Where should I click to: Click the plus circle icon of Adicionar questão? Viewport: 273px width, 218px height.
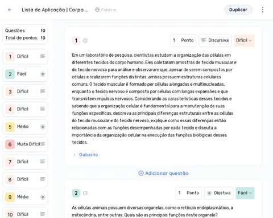(x=141, y=173)
